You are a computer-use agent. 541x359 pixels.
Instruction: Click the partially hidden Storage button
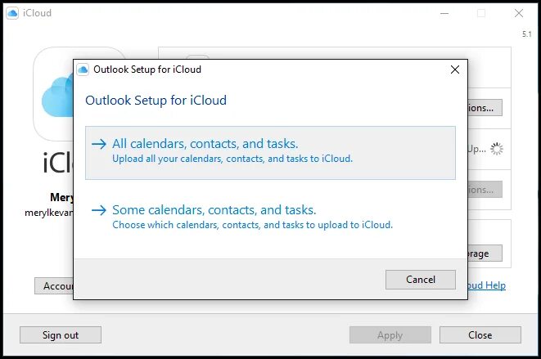[x=485, y=254]
